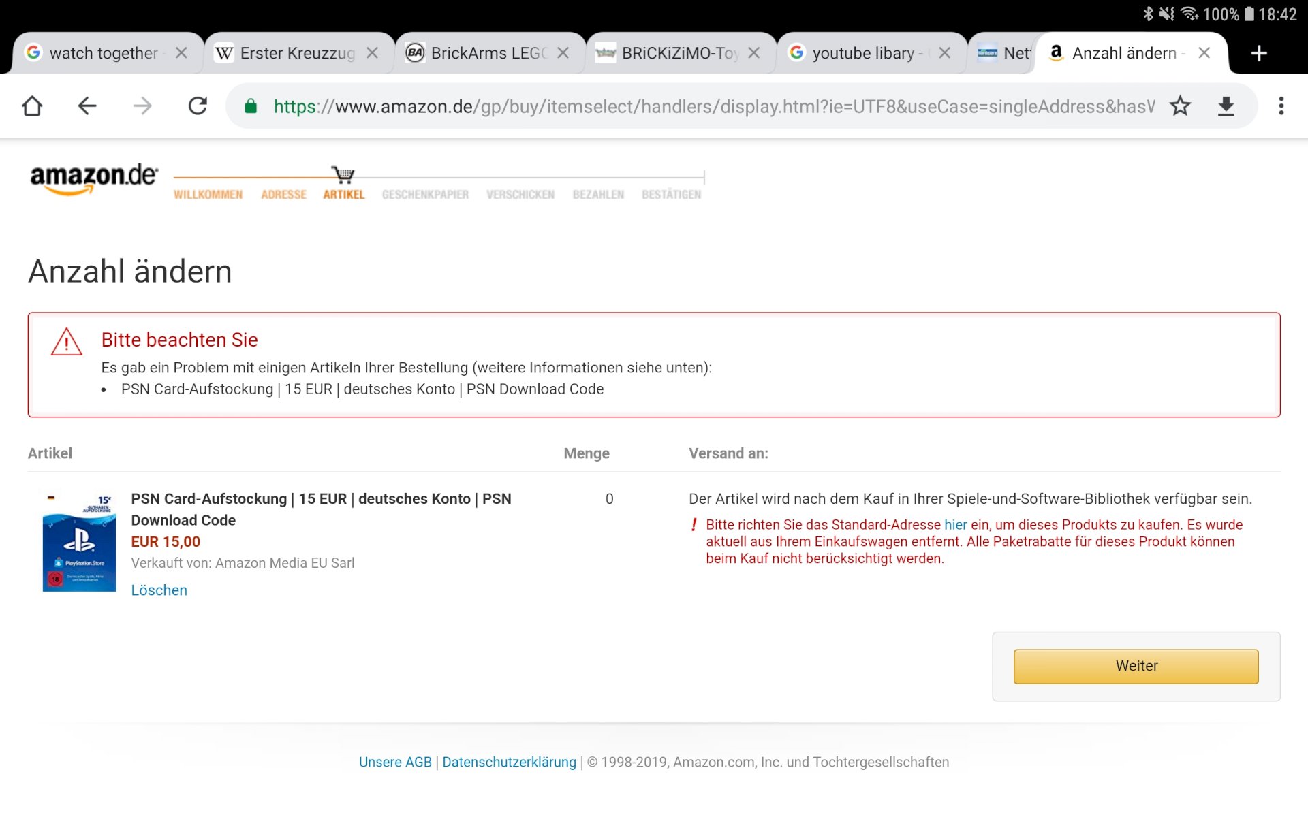Open the 'Unsere AGB' footer link

click(395, 763)
